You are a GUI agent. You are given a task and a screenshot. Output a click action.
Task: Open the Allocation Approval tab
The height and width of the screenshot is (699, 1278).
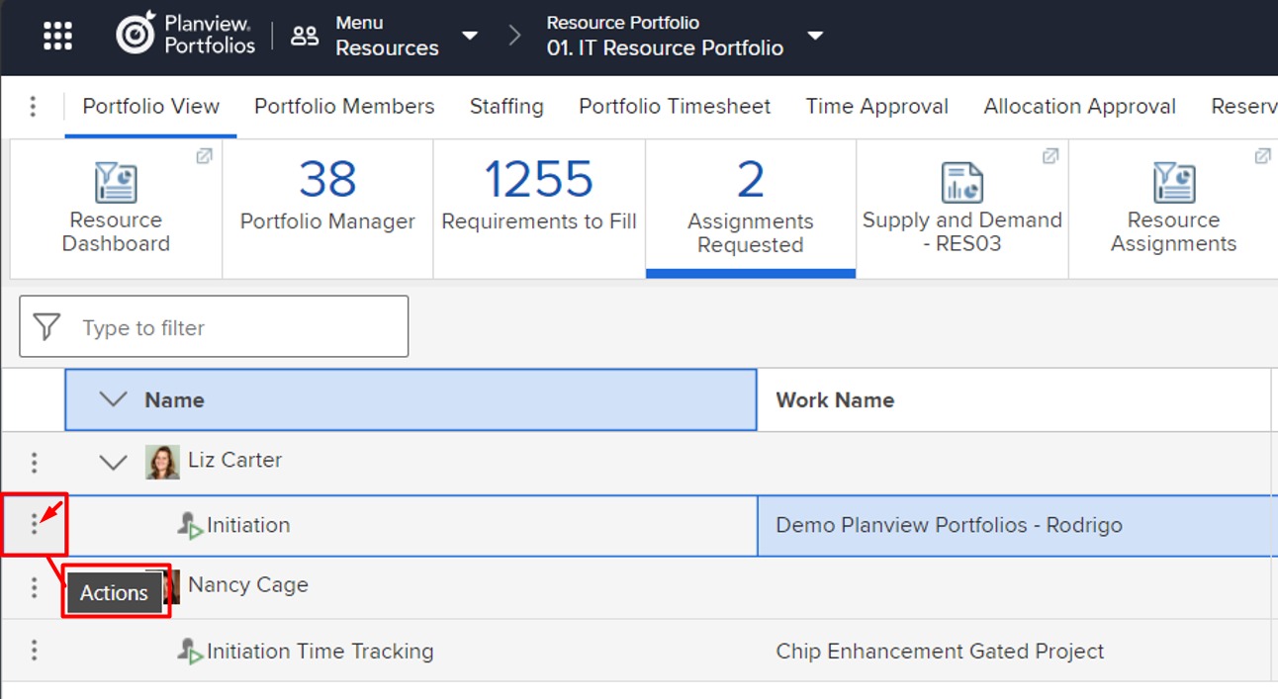1080,107
